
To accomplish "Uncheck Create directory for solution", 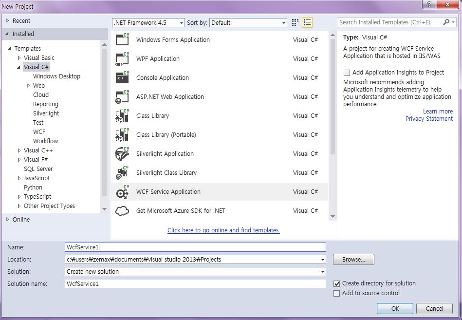I will tap(336, 283).
